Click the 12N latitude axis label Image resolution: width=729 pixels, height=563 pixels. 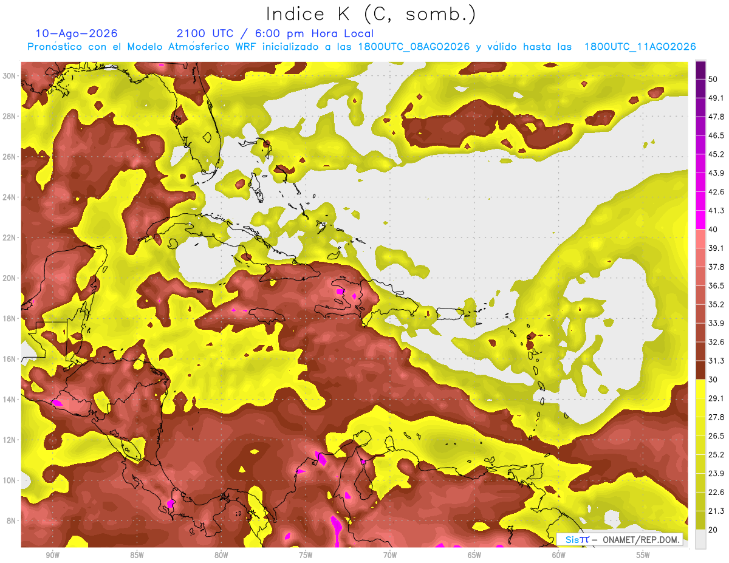coord(10,440)
